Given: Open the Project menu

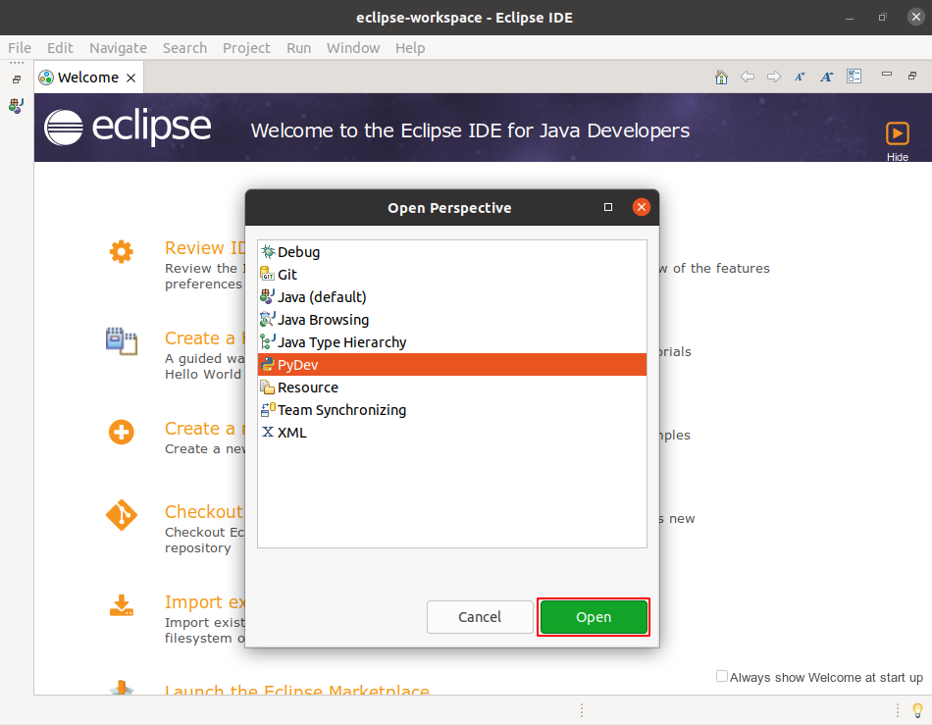Looking at the screenshot, I should coord(246,48).
